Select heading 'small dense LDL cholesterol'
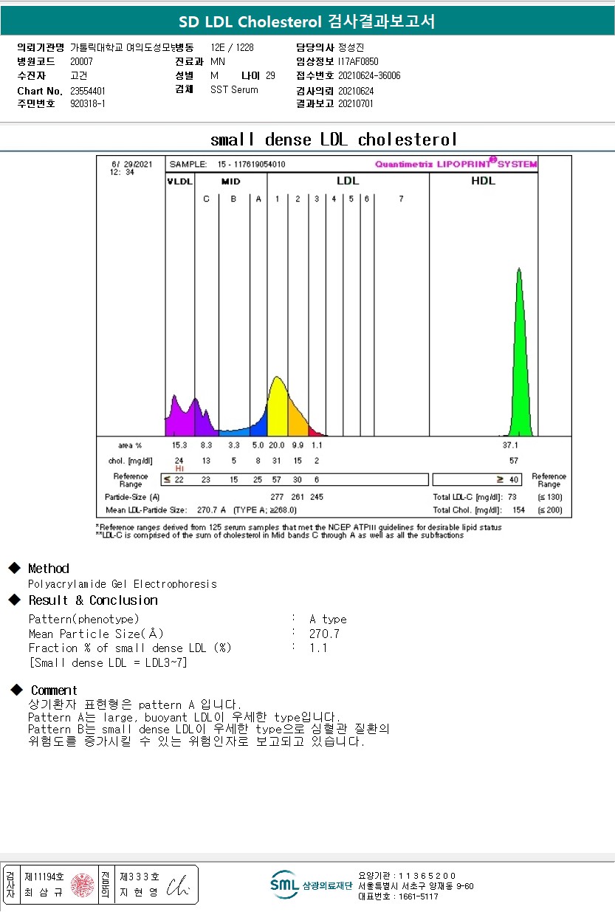Image resolution: width=615 pixels, height=912 pixels. pyautogui.click(x=334, y=140)
